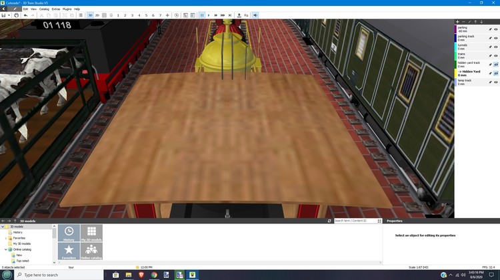Open the Help menu
The height and width of the screenshot is (280, 500).
click(x=77, y=9)
